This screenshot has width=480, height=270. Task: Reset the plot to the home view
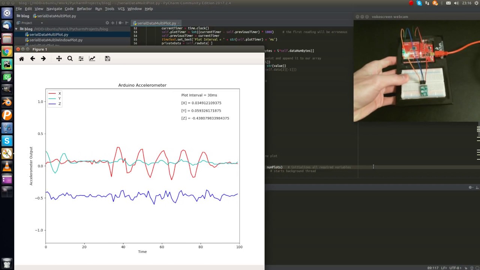pos(21,59)
